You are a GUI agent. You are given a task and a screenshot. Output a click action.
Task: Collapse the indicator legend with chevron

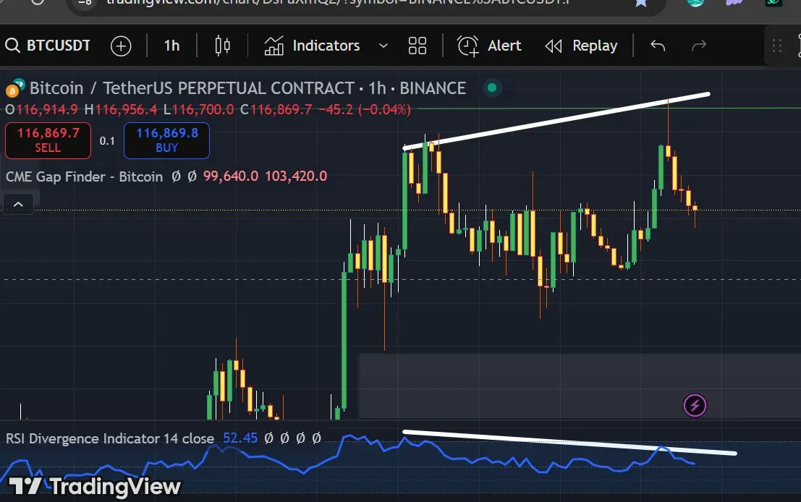(18, 204)
